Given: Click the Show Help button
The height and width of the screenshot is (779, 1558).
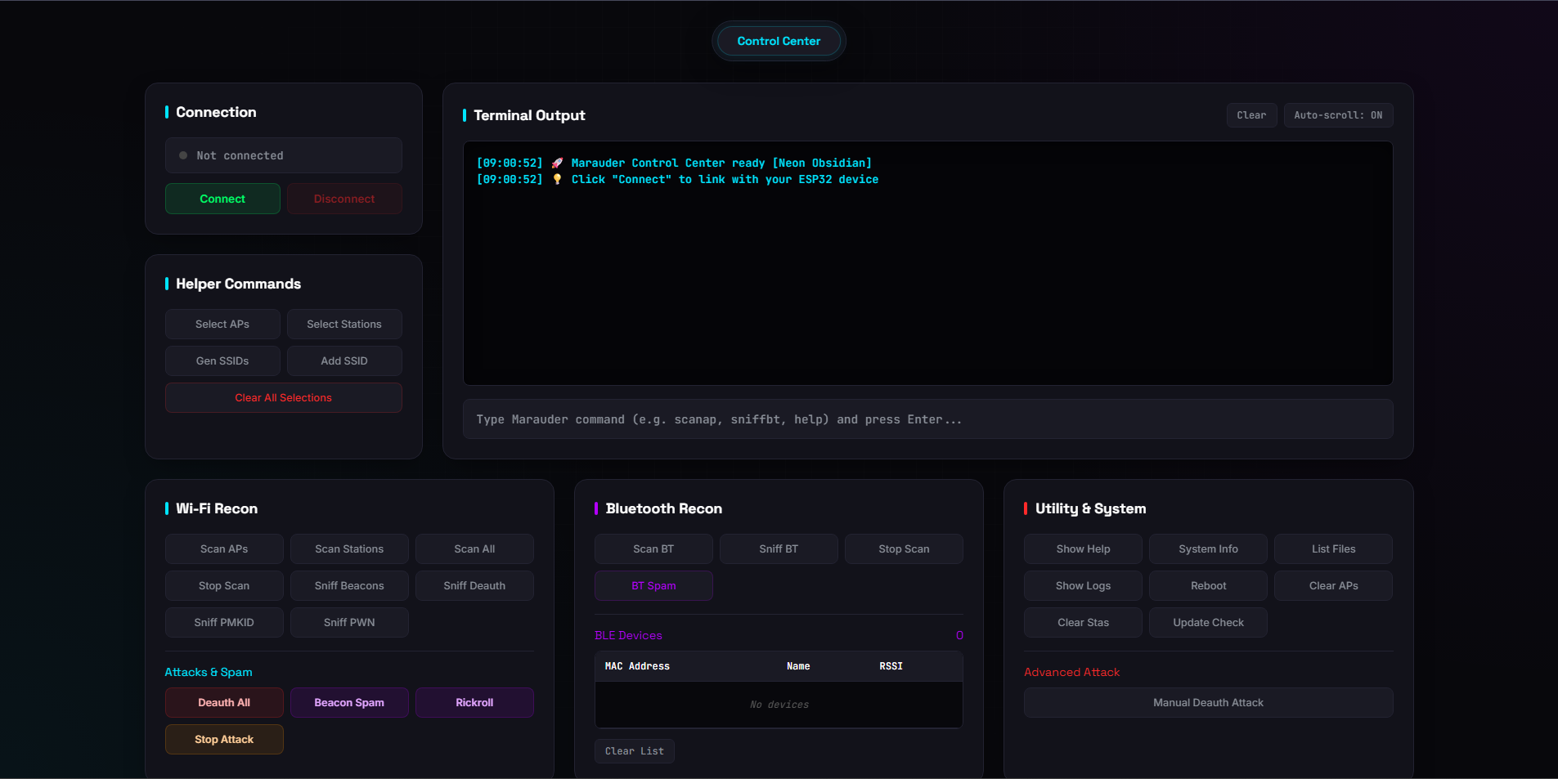Looking at the screenshot, I should 1083,549.
